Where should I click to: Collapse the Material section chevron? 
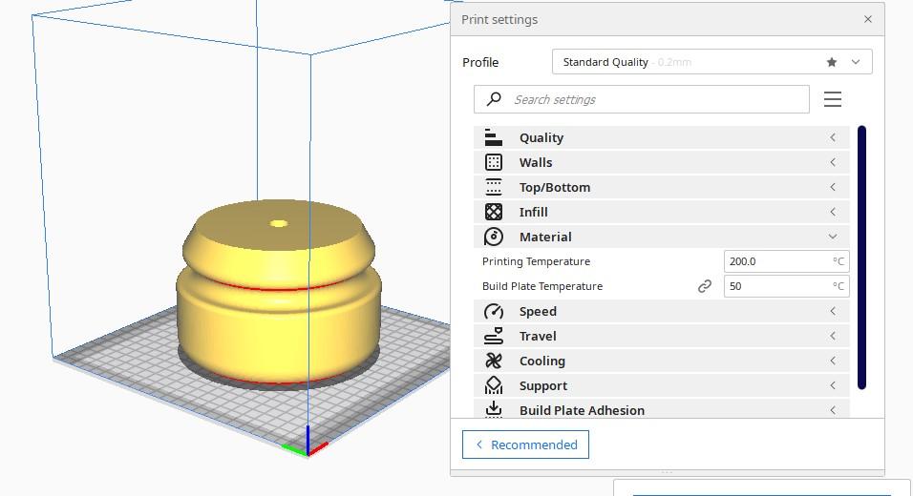(833, 237)
